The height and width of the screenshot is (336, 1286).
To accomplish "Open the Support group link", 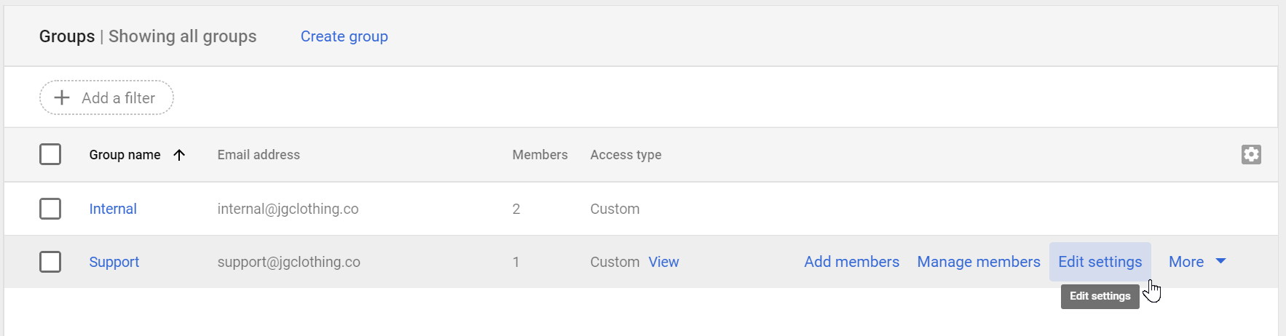I will [114, 262].
